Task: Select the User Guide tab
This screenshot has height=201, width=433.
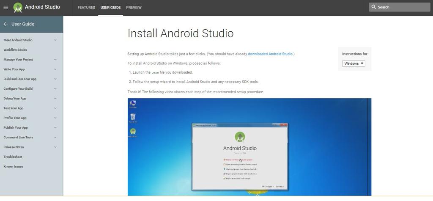Action: click(x=110, y=8)
